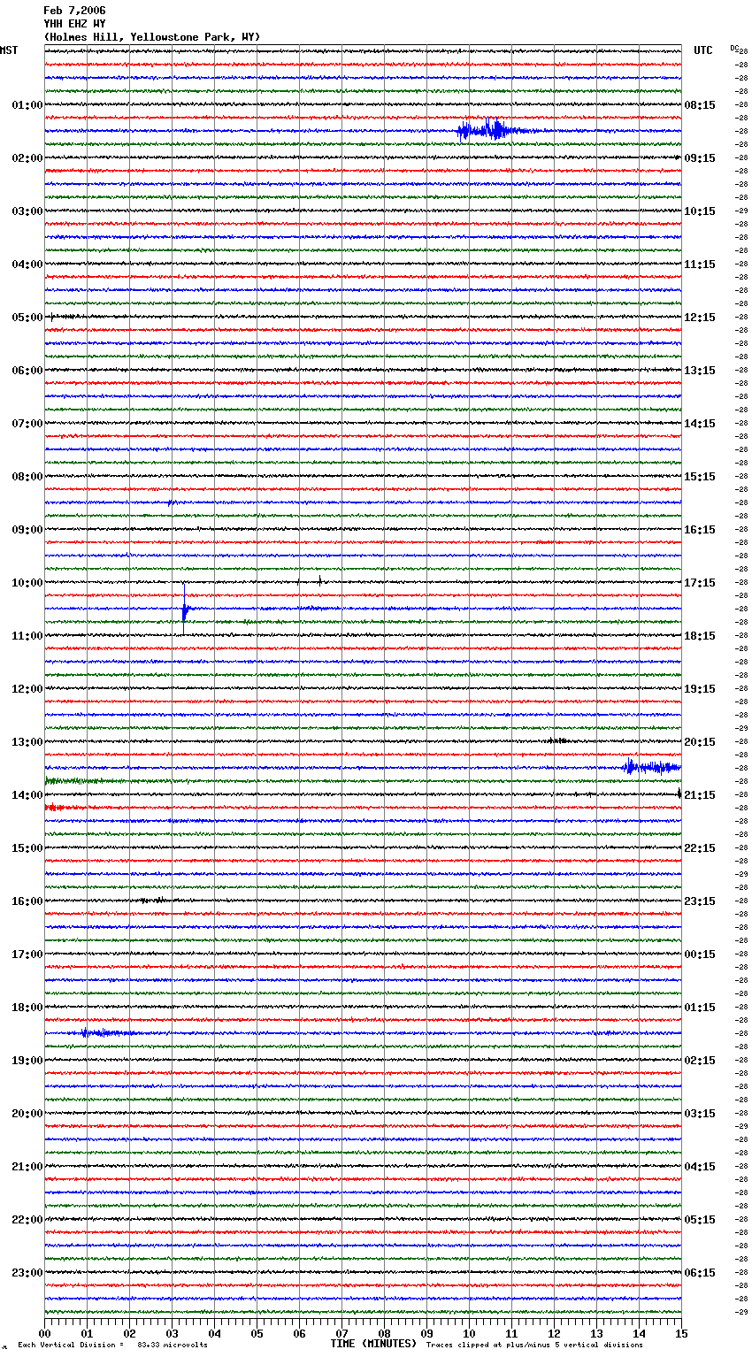The image size is (752, 1357).
Task: Click the 'Each Vertical Division = 83.33 microvolts' note
Action: click(x=112, y=1345)
